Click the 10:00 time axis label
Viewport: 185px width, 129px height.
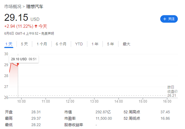[x=21, y=101]
